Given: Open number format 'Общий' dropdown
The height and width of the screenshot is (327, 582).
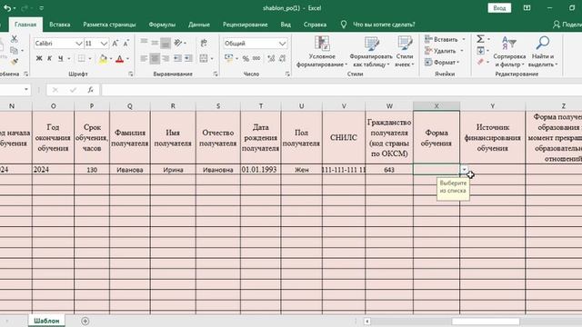Looking at the screenshot, I should [x=282, y=44].
